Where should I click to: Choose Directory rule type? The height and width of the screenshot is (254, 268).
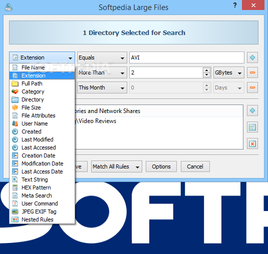pos(42,99)
